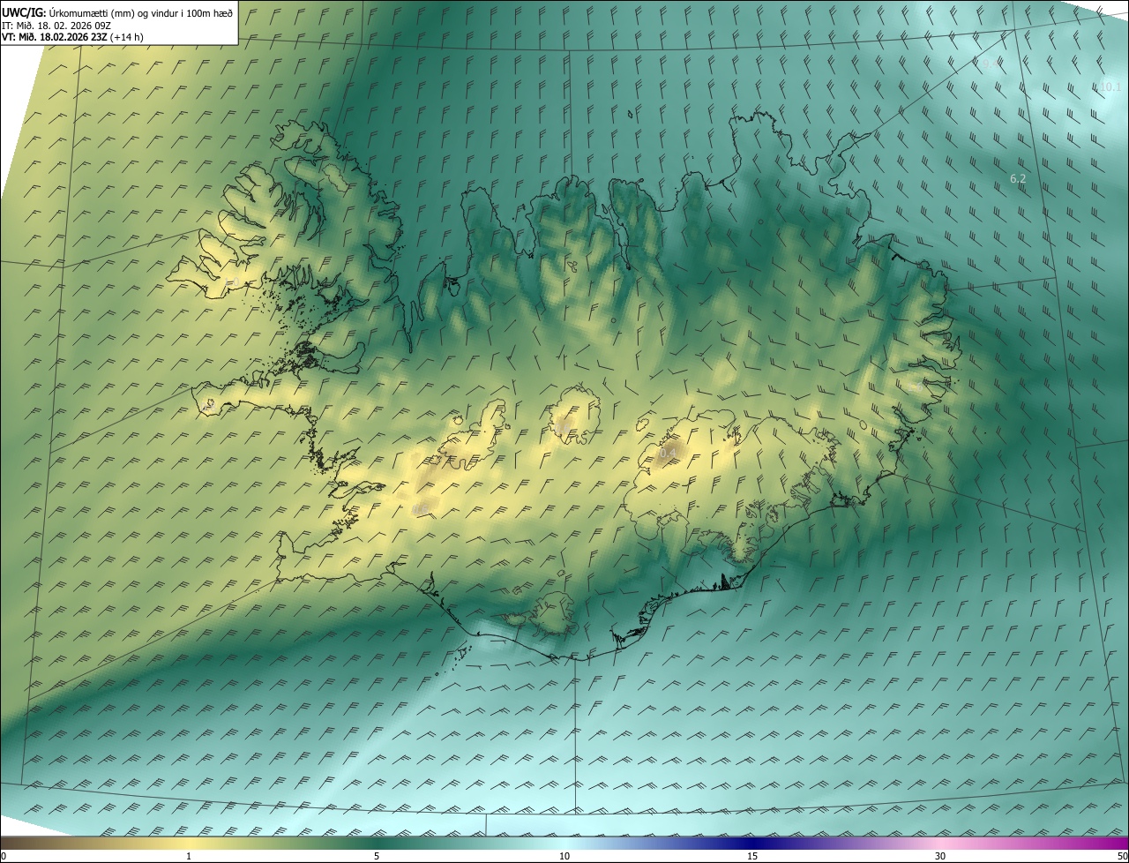Click the valid time line "VT: Mið. 18.02.2026 23Z"
This screenshot has height=863, width=1129.
(55, 37)
